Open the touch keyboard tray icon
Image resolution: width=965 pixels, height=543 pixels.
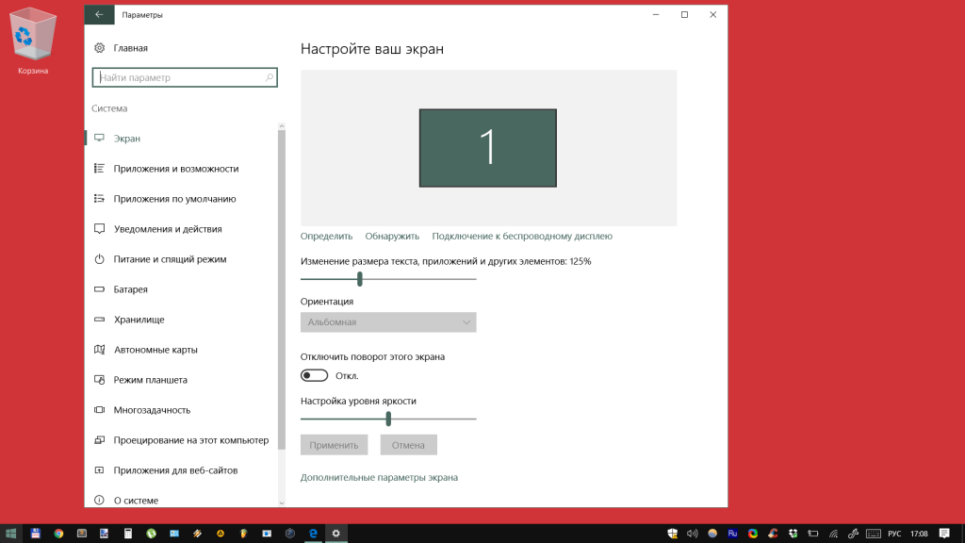pos(874,534)
